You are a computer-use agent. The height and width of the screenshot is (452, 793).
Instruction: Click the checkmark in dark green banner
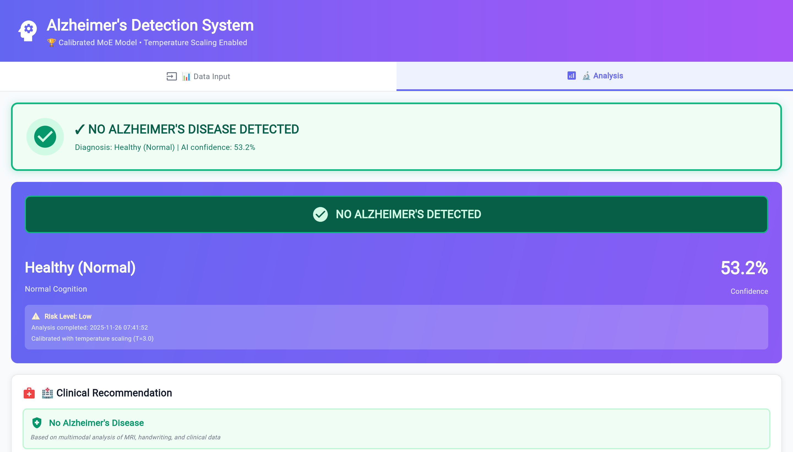(320, 214)
